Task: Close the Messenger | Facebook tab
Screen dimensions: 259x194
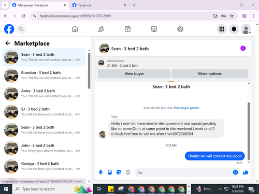Action: pyautogui.click(x=65, y=5)
